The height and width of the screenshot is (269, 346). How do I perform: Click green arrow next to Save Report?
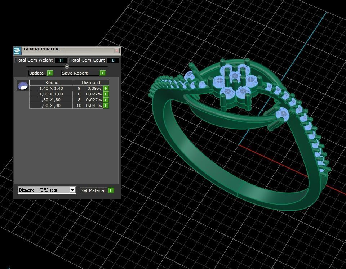click(103, 73)
